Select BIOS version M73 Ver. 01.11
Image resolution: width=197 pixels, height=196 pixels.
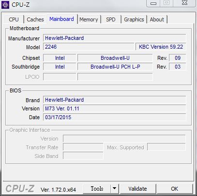[115, 108]
